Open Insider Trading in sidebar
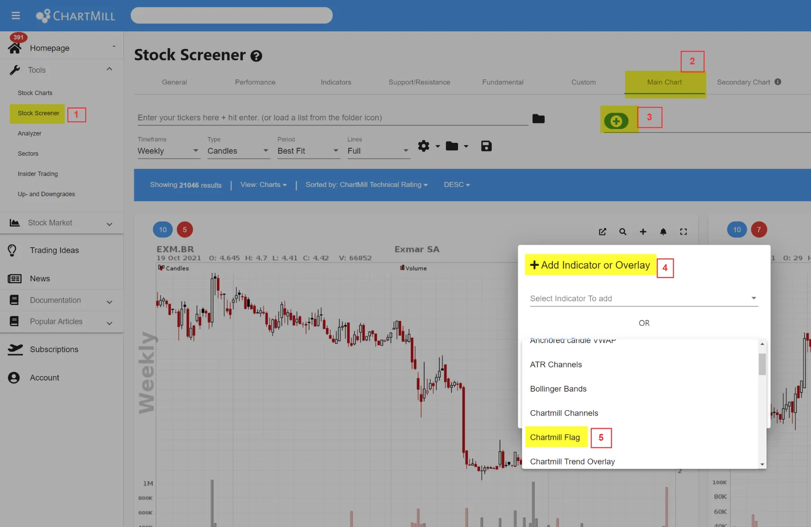The width and height of the screenshot is (811, 527). click(38, 174)
